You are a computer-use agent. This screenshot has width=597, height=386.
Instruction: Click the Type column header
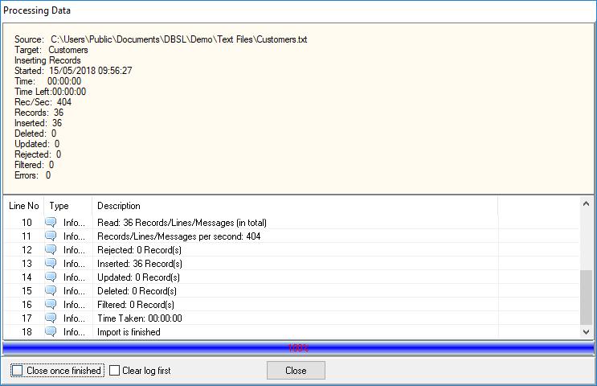pyautogui.click(x=67, y=206)
